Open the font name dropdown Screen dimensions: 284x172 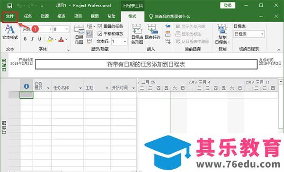tap(51, 29)
